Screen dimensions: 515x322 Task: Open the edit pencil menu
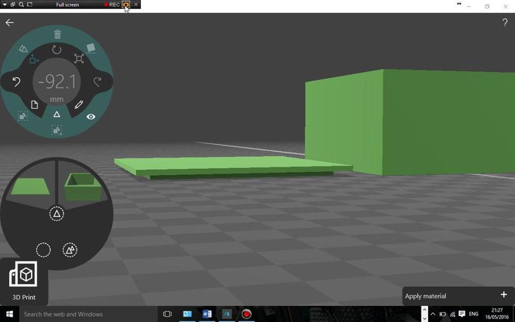pyautogui.click(x=79, y=104)
